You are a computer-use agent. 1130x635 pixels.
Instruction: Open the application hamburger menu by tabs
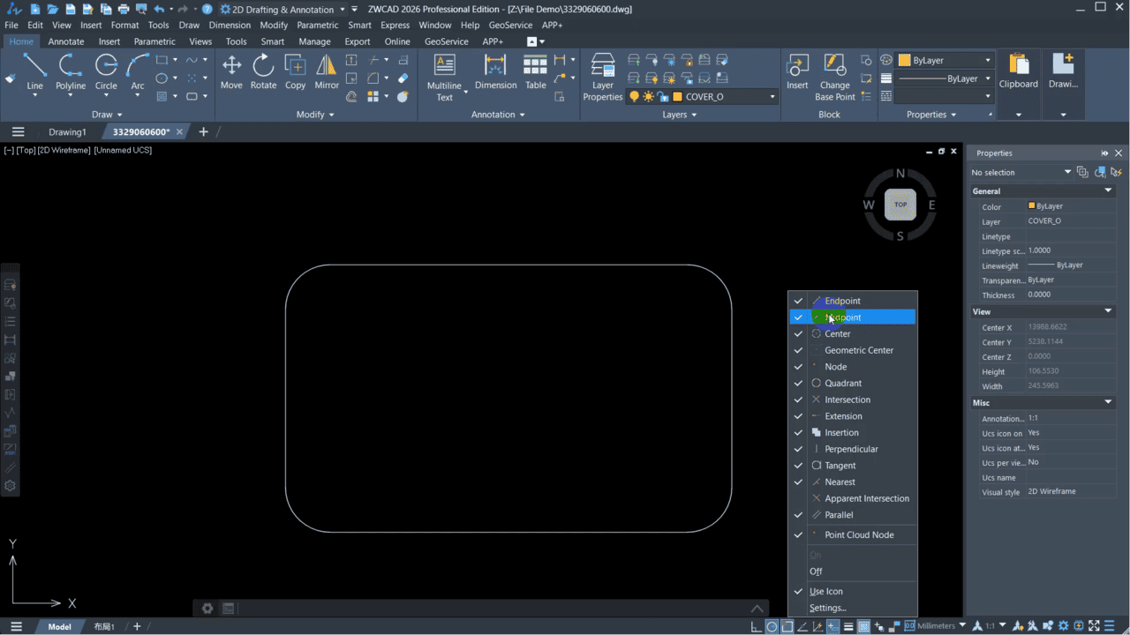(18, 132)
